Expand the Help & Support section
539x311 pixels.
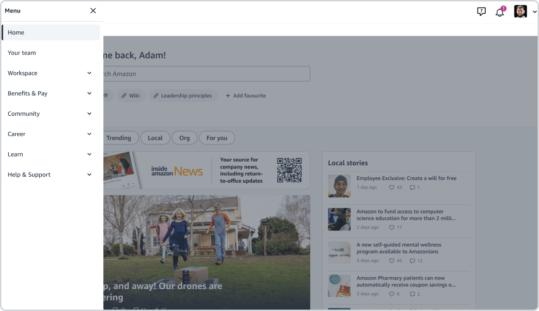51,174
